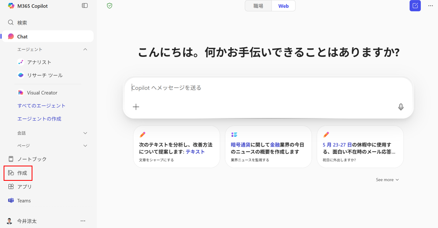Click the リサーチ ツール agent icon
The height and width of the screenshot is (228, 438).
(x=21, y=75)
